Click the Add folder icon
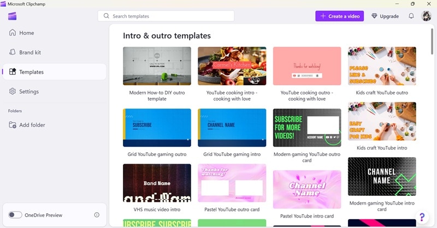This screenshot has height=228, width=437. [x=12, y=125]
